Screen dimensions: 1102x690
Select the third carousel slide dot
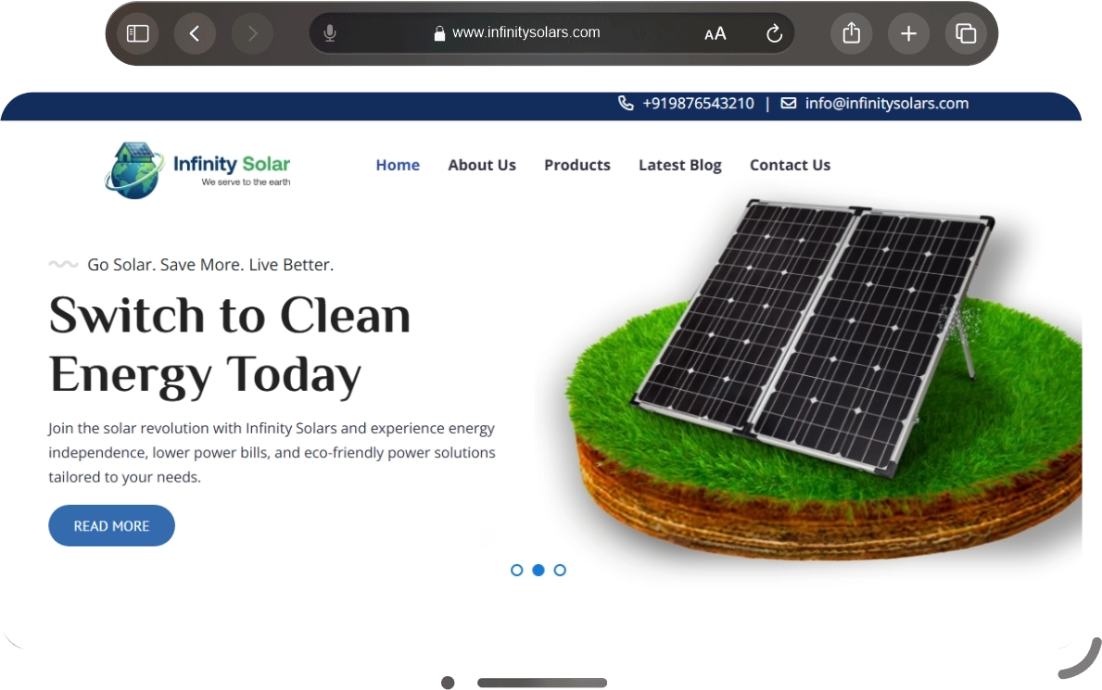click(560, 571)
